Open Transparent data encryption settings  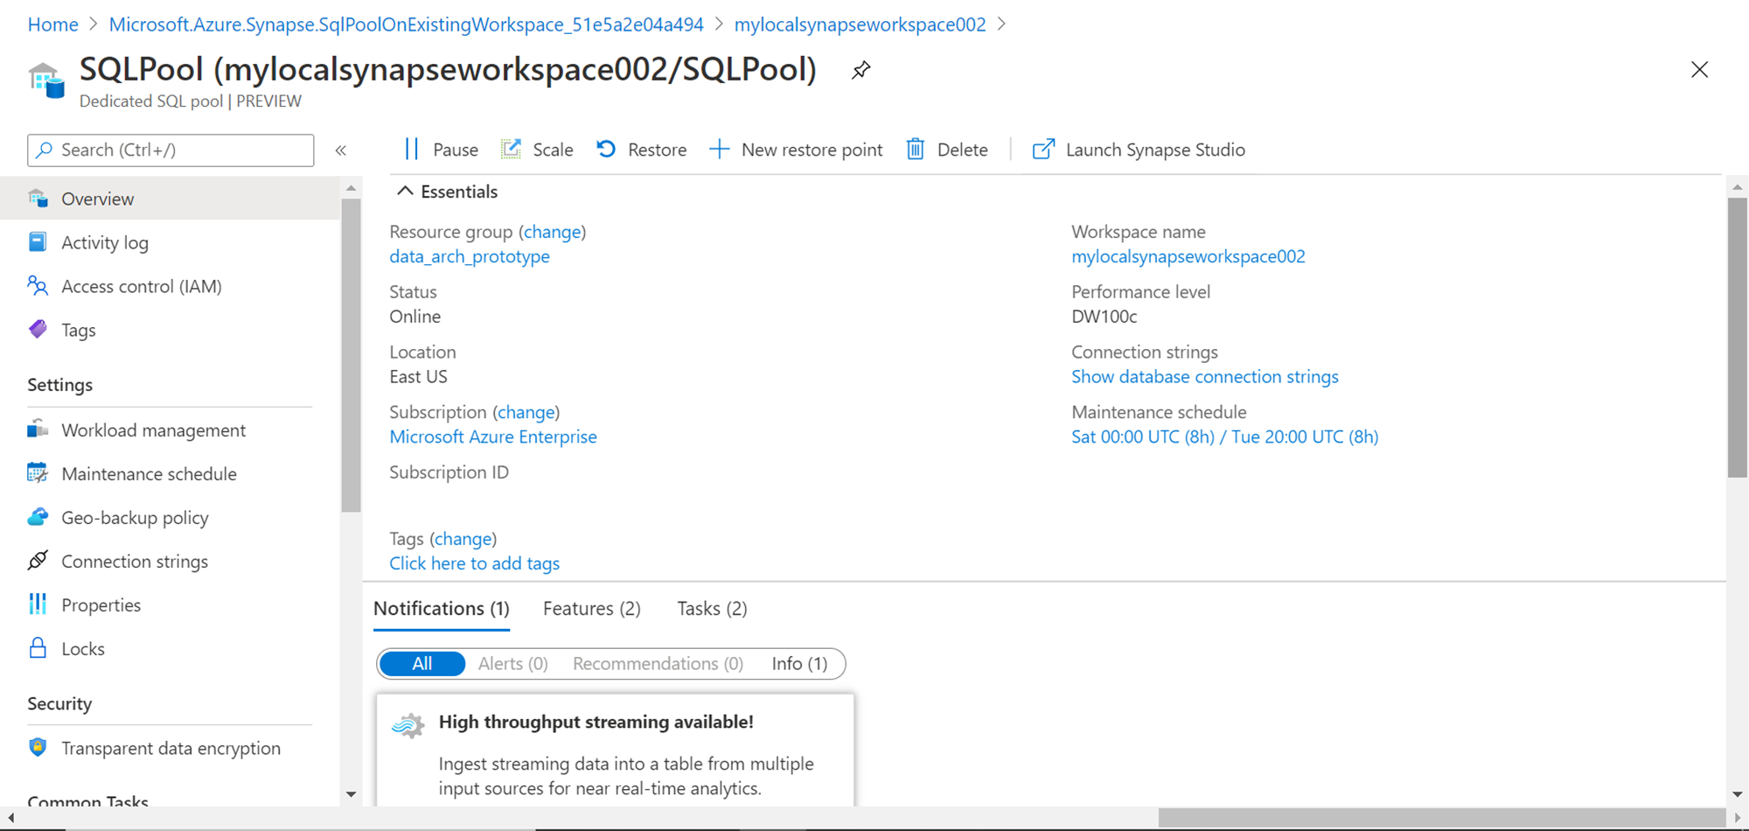click(171, 748)
